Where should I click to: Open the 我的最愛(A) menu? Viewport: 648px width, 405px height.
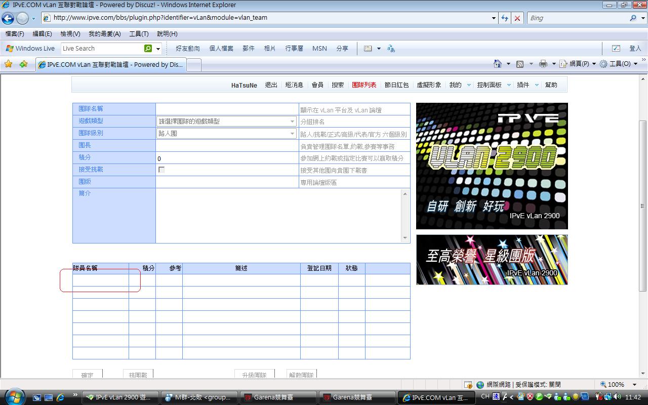[x=104, y=34]
